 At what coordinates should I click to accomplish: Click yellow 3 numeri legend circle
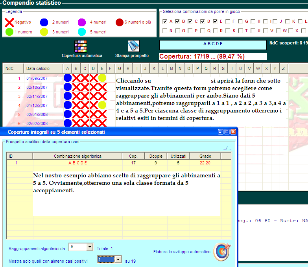point(44,32)
